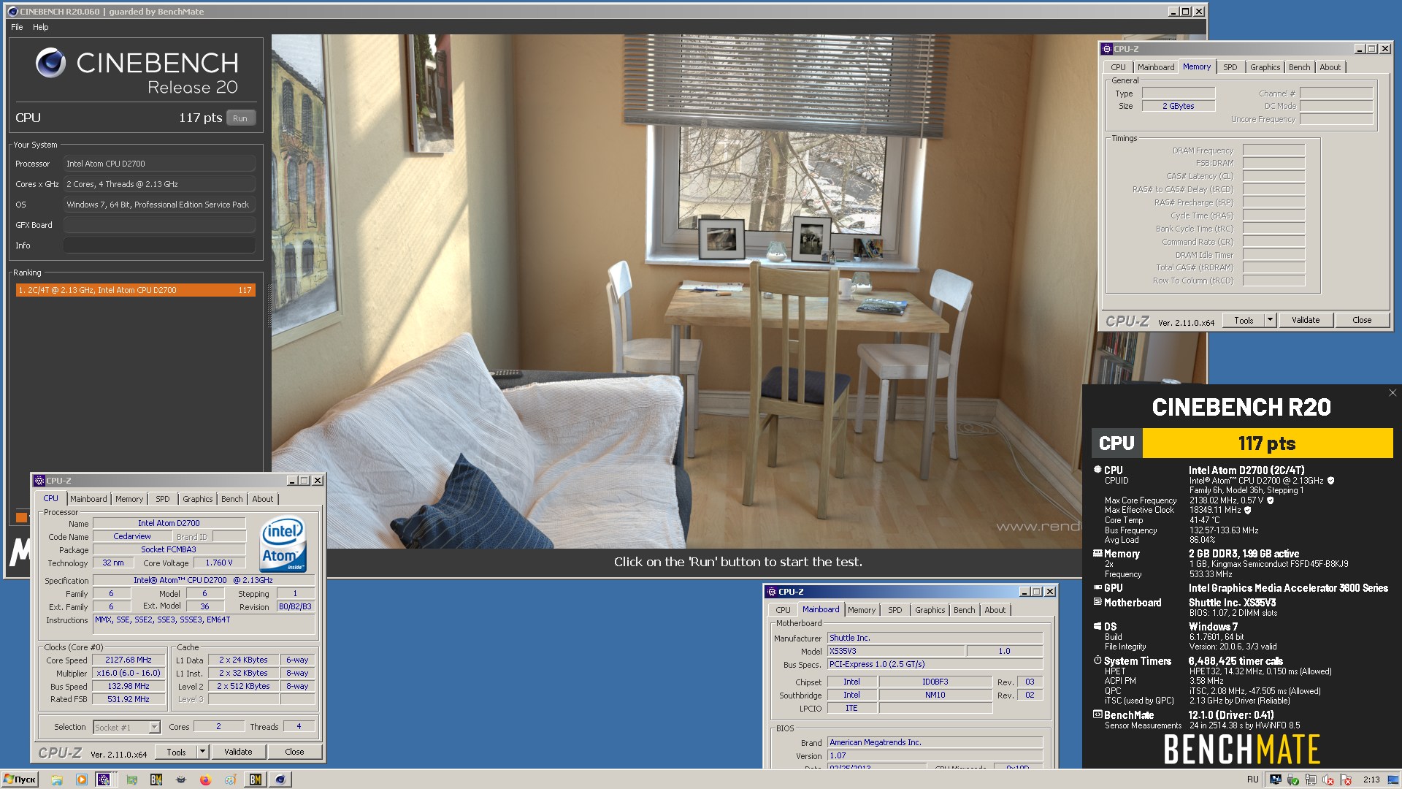Switch to Cinebench taskbar button
Viewport: 1402px width, 789px height.
(x=280, y=780)
